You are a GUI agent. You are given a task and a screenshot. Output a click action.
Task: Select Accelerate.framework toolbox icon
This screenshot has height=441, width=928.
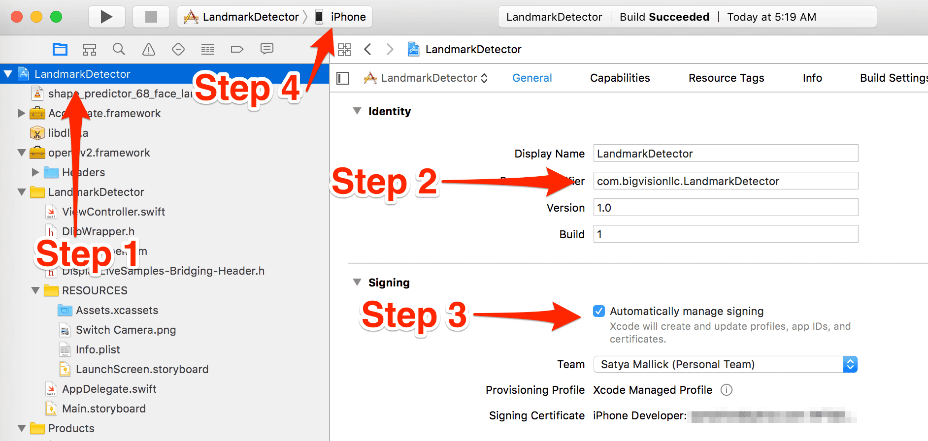click(37, 113)
